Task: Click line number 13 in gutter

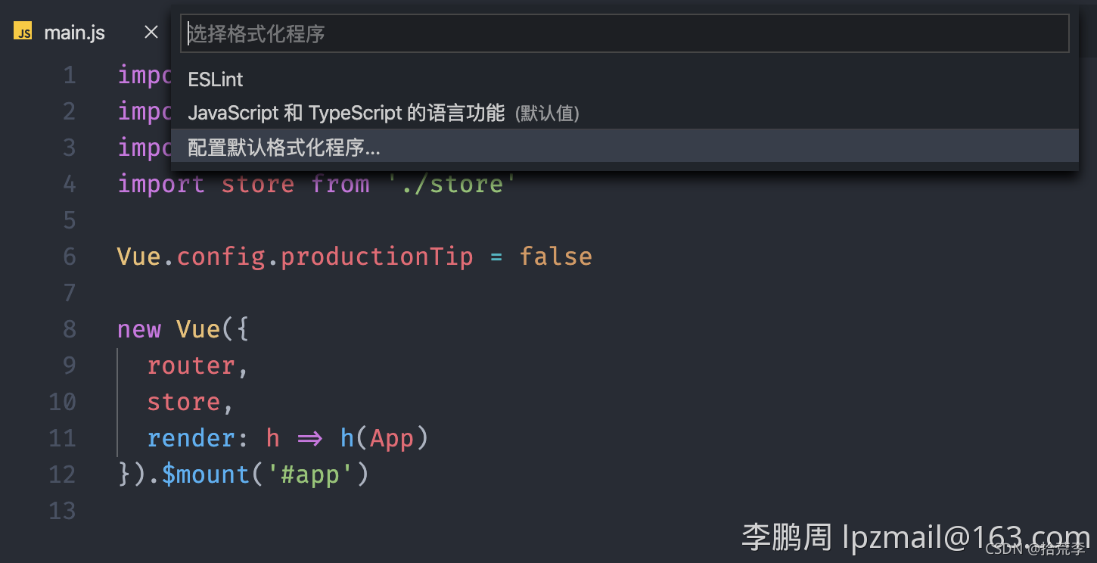Action: tap(62, 511)
